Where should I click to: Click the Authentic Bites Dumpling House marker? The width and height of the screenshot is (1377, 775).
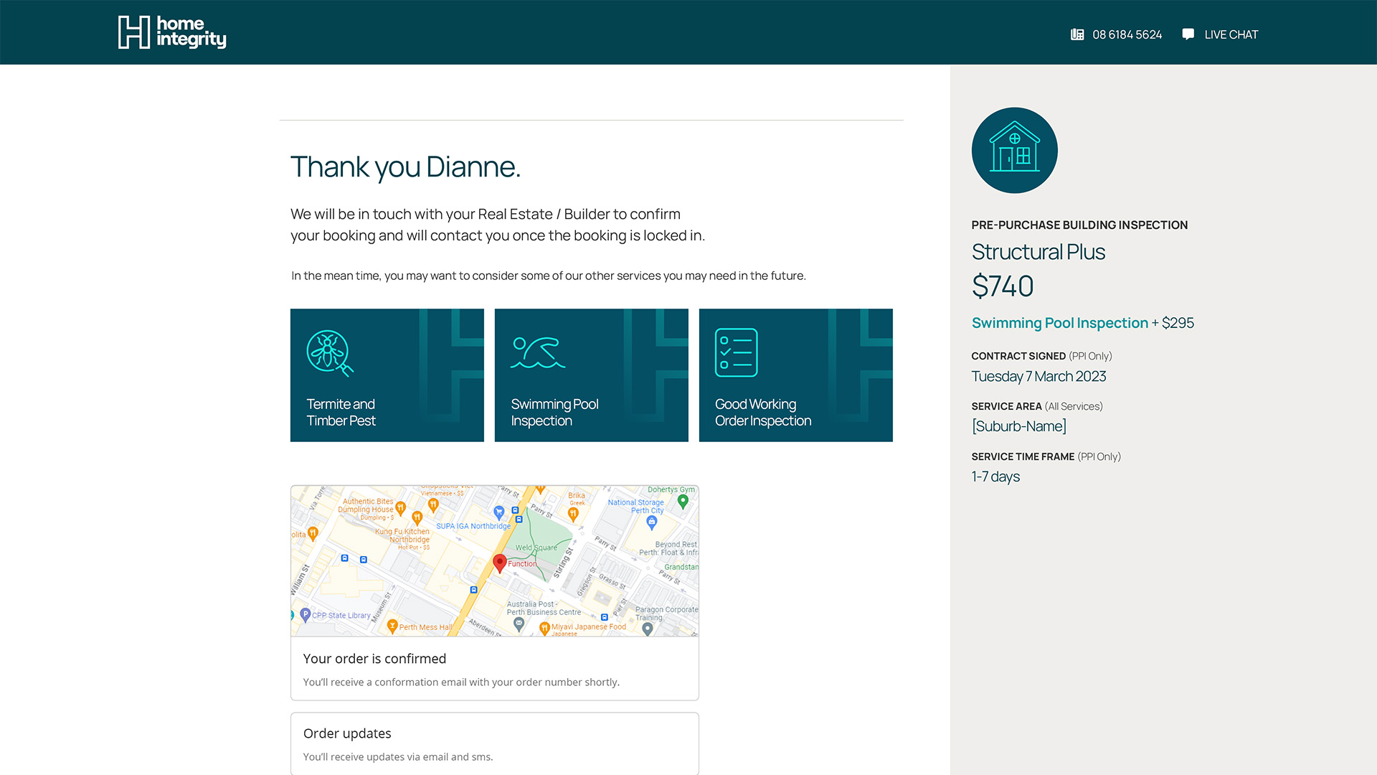[x=400, y=509]
